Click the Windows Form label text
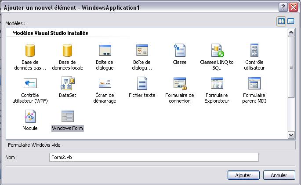Viewport: 301px width, 185px height. click(x=68, y=128)
